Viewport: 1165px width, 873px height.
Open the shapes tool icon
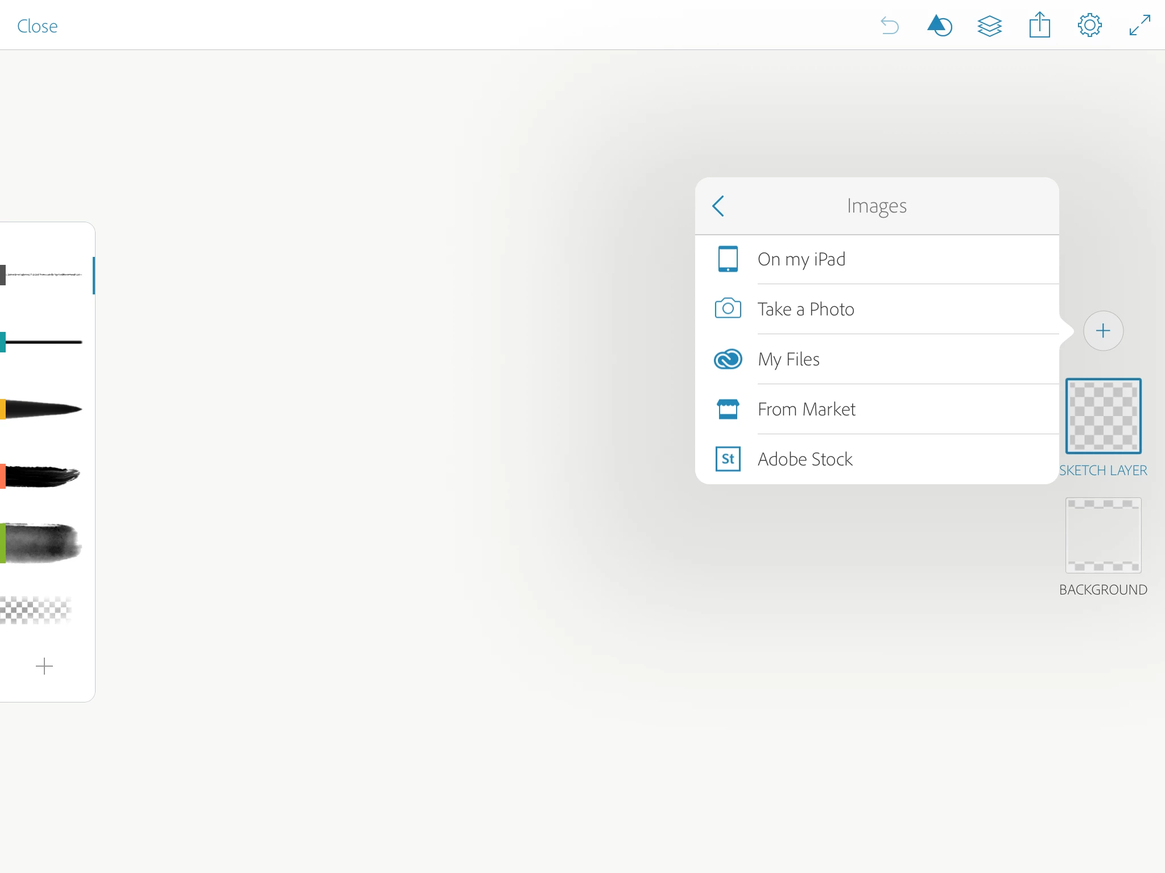(x=939, y=26)
